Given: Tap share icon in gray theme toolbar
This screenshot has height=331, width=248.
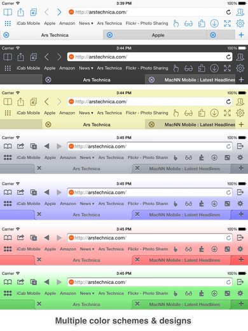Looking at the screenshot, I should pos(20,146).
